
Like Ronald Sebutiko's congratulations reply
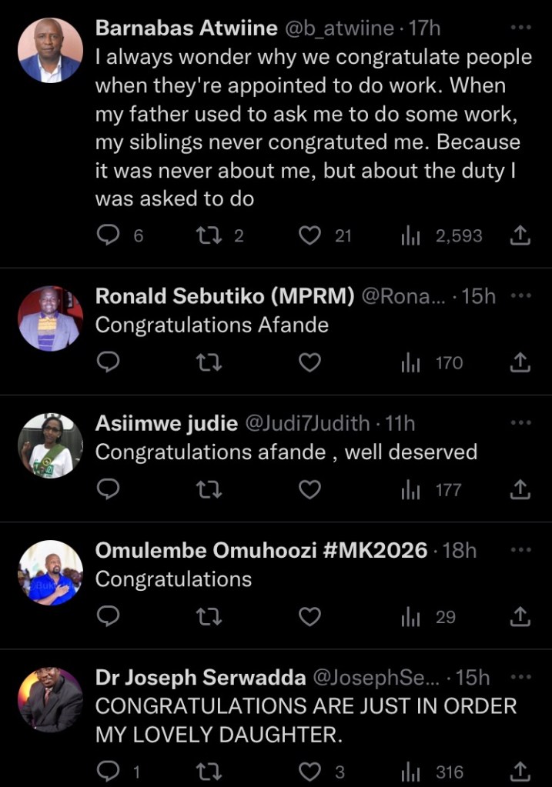[309, 362]
